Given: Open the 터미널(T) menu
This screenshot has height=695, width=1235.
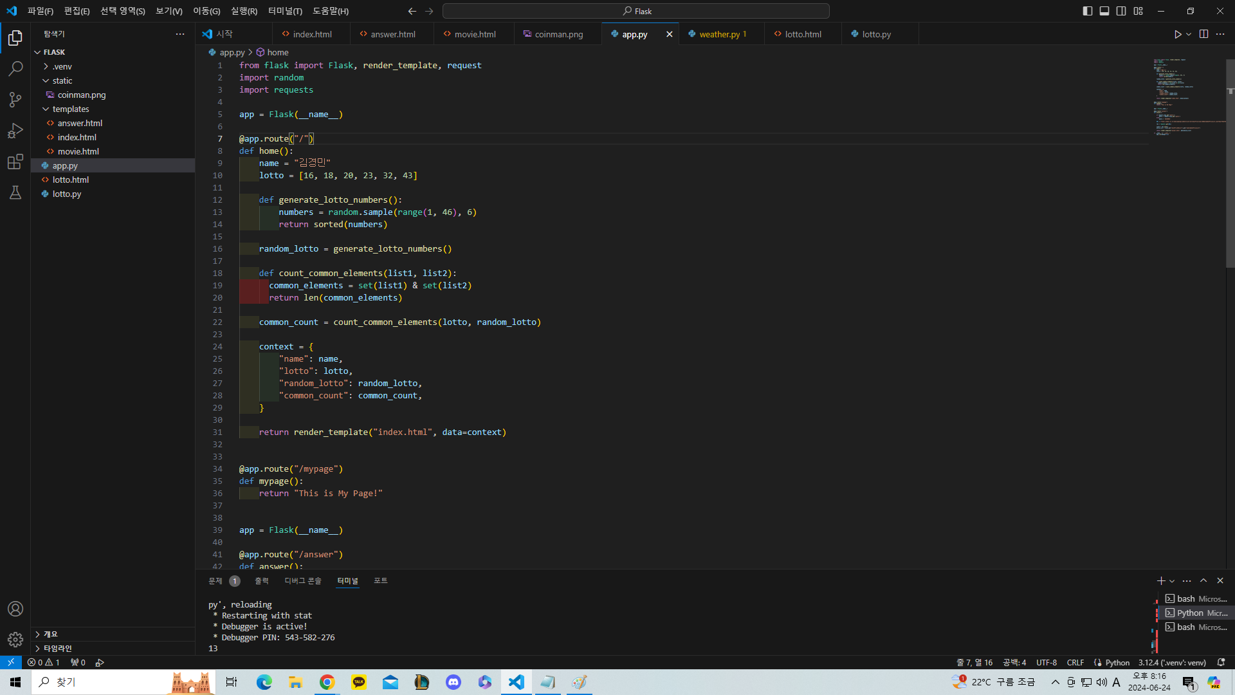Looking at the screenshot, I should click(x=284, y=11).
